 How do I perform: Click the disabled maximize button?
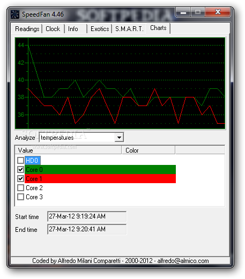click(x=198, y=12)
